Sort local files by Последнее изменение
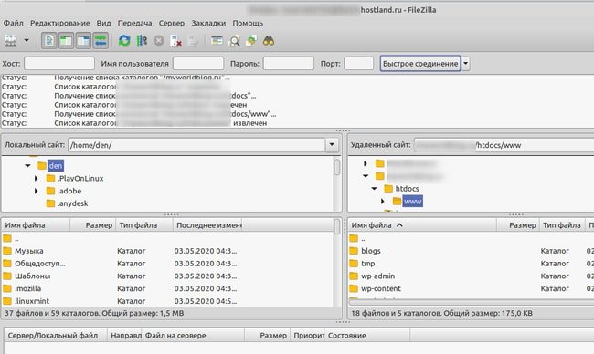Screen dimensions: 594x354 pos(207,225)
